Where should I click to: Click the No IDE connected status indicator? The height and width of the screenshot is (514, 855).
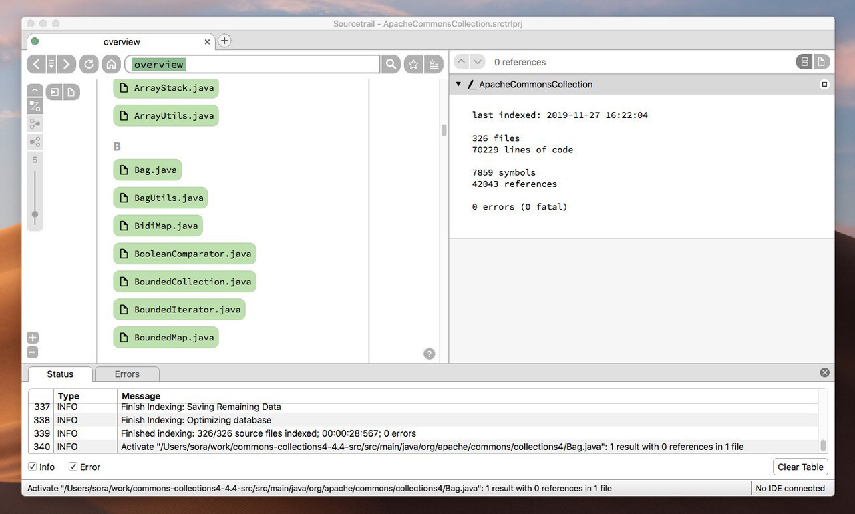point(790,488)
